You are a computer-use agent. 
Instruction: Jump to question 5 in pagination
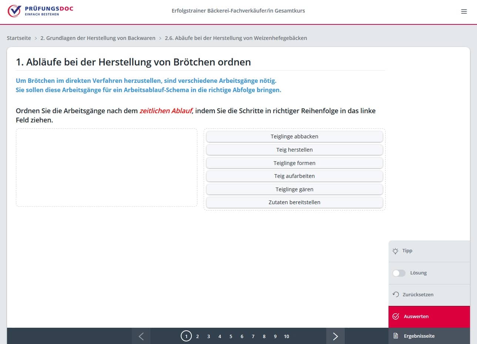231,336
